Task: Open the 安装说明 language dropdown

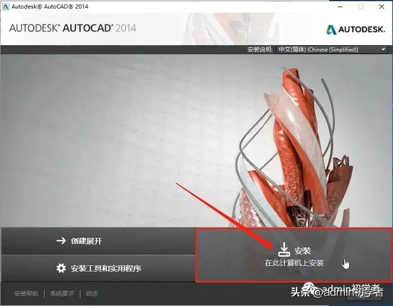Action: 331,50
